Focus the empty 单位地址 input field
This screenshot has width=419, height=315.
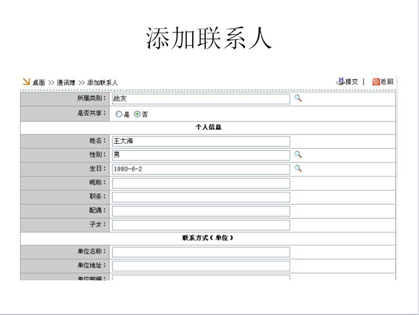[x=201, y=266]
